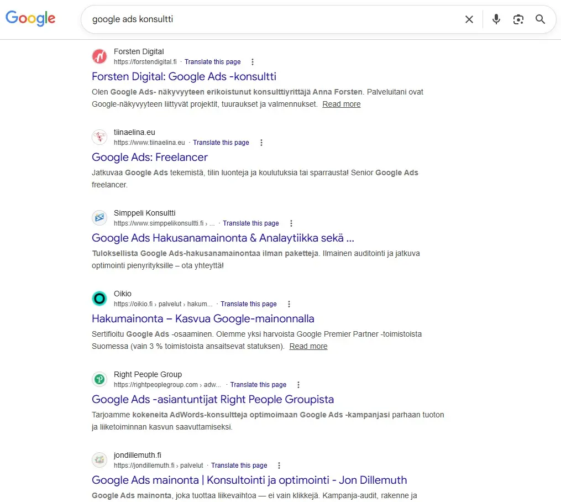Click the search magnifier icon
561x502 pixels.
(x=540, y=19)
